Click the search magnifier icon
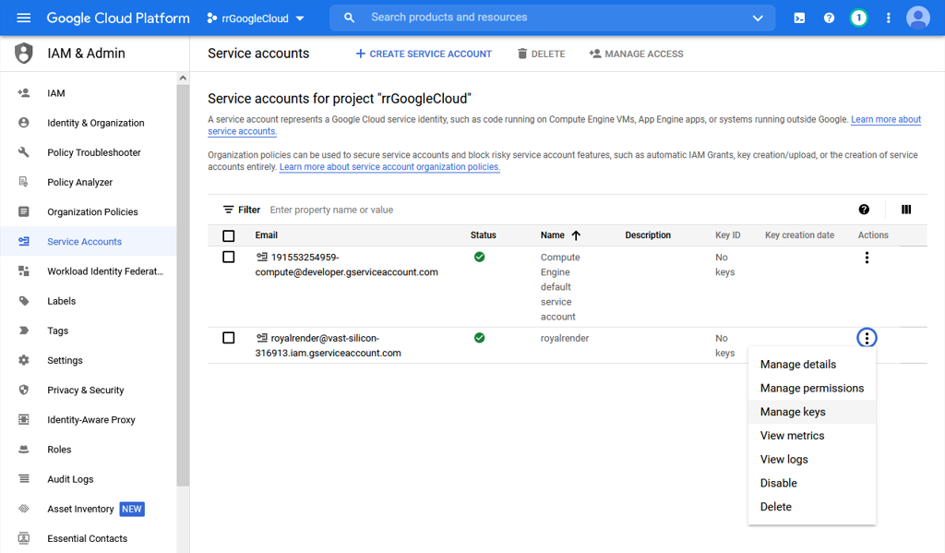 349,18
